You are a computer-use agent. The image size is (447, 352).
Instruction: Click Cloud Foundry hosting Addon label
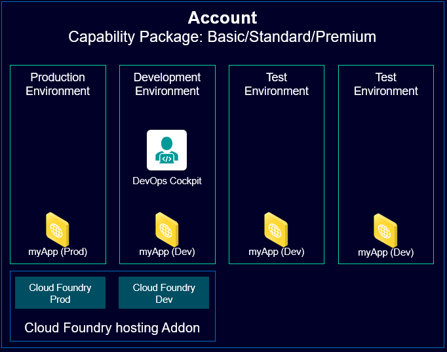tap(112, 328)
